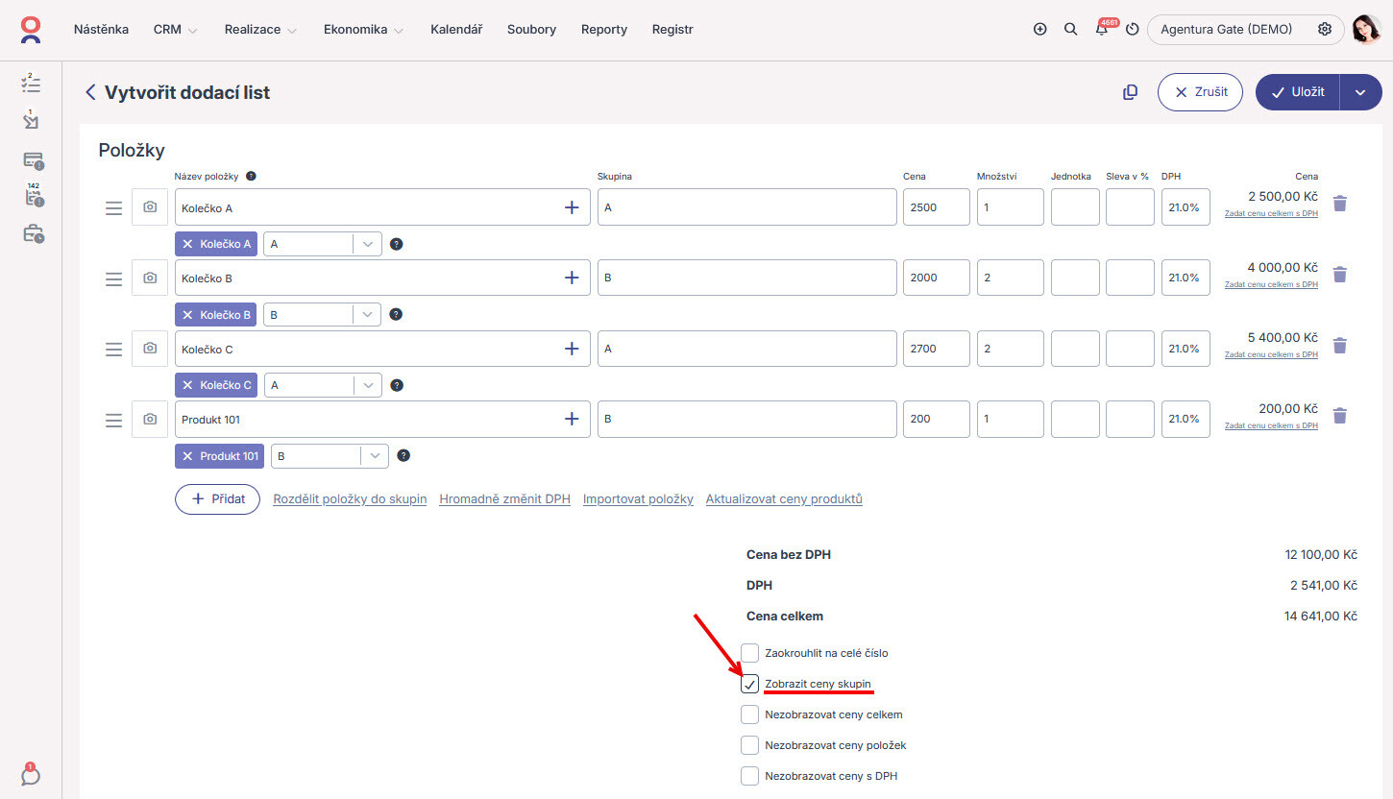1393x799 pixels.
Task: Click Importovat položky link
Action: tap(638, 499)
